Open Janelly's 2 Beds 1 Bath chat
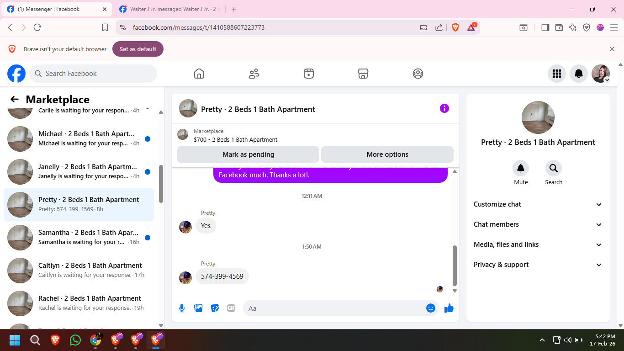This screenshot has width=624, height=351. click(x=79, y=172)
